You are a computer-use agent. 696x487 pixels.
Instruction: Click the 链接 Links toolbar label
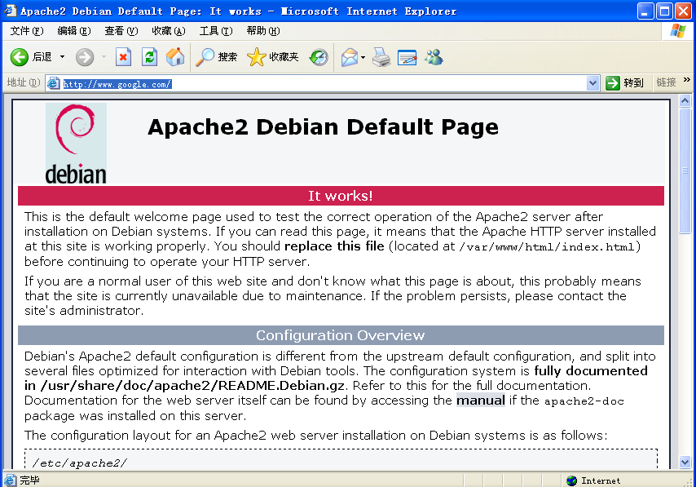(x=666, y=82)
